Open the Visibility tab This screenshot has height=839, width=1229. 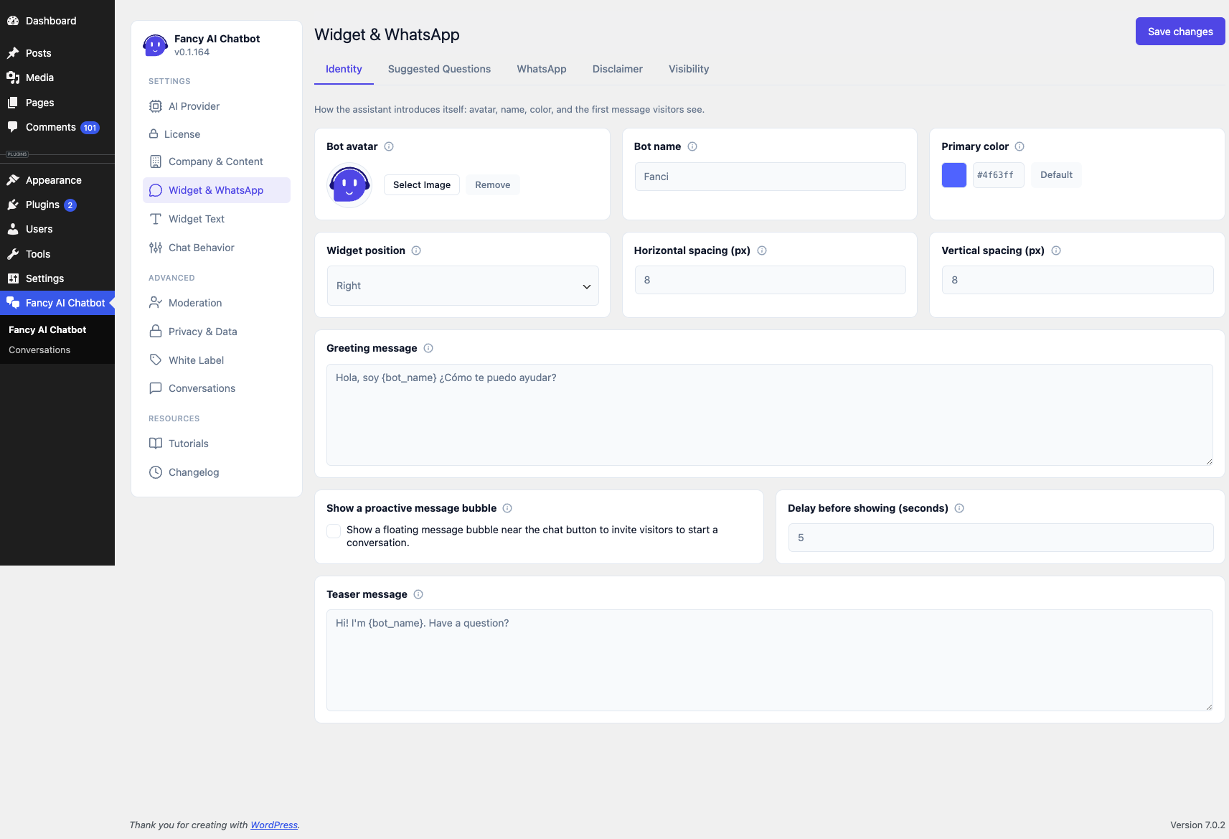[x=689, y=69]
